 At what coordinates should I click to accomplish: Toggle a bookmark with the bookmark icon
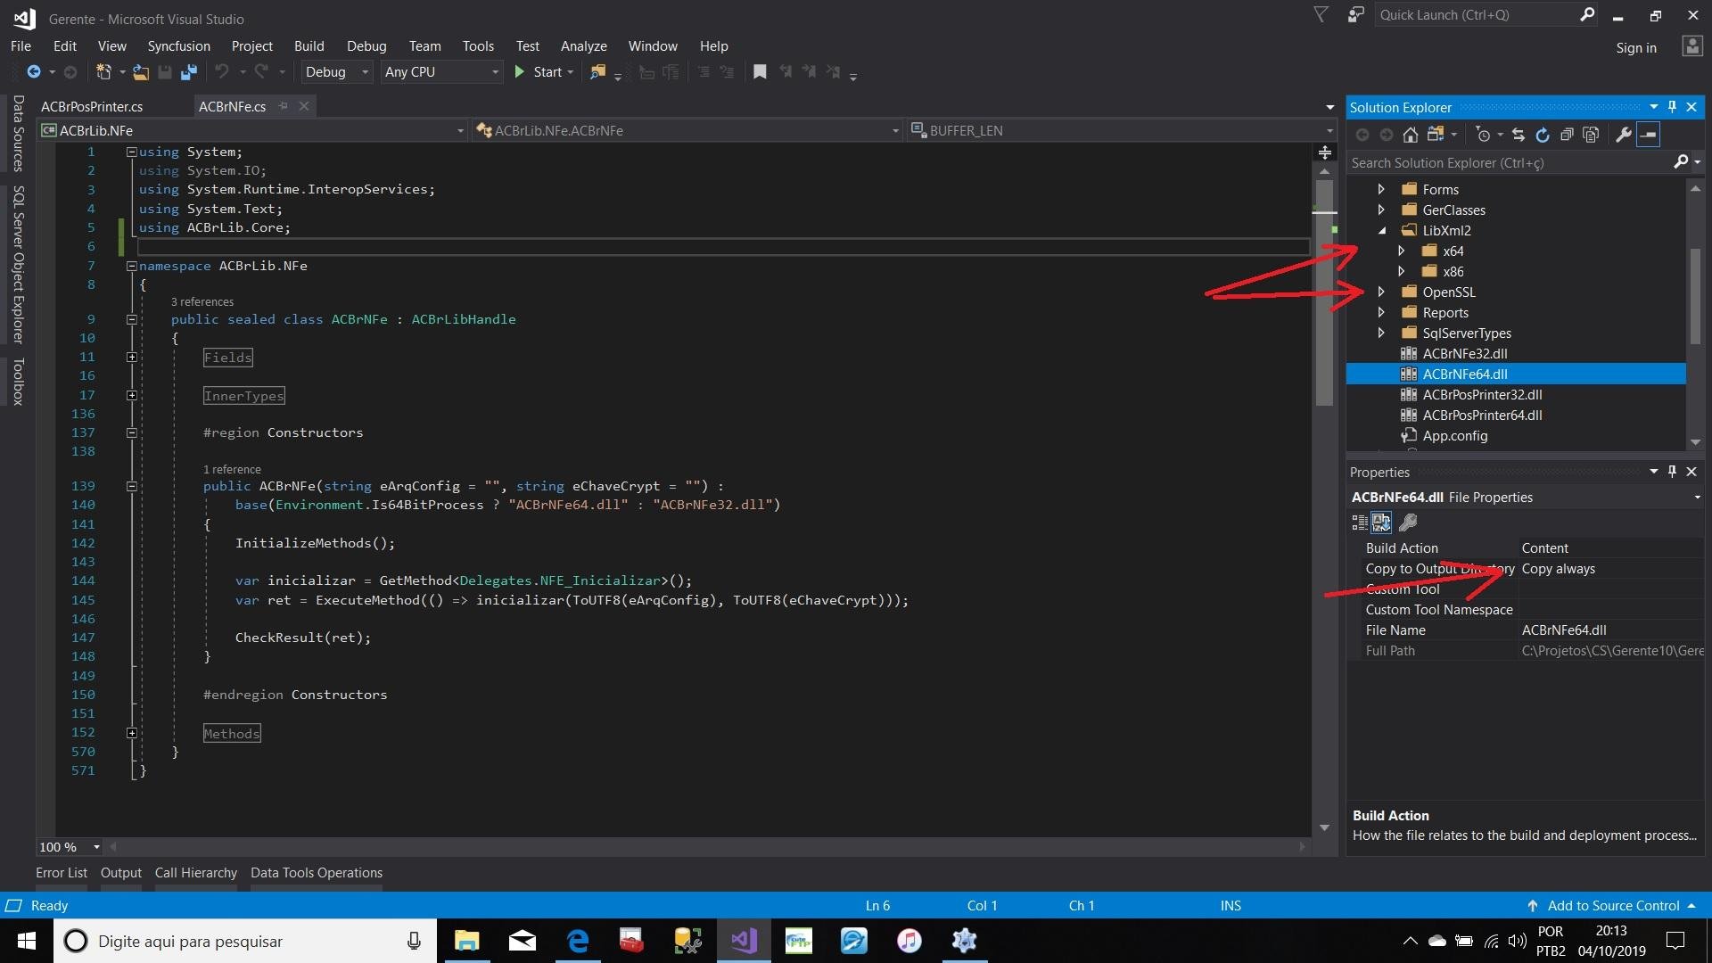coord(760,72)
